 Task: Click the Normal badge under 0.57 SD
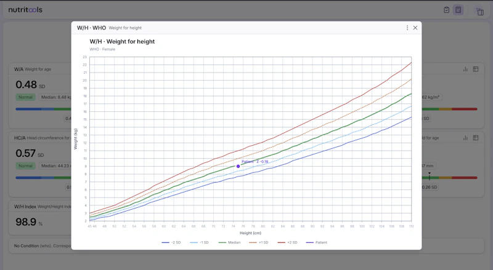click(25, 166)
